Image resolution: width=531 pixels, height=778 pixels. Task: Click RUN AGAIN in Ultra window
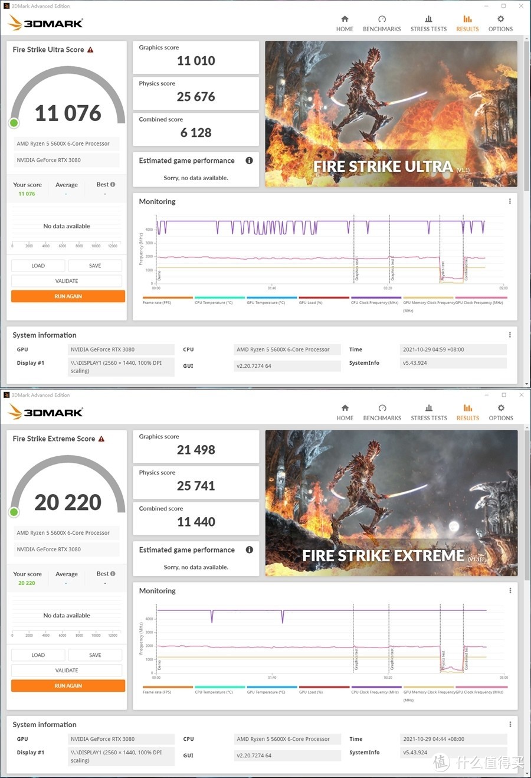pyautogui.click(x=68, y=296)
